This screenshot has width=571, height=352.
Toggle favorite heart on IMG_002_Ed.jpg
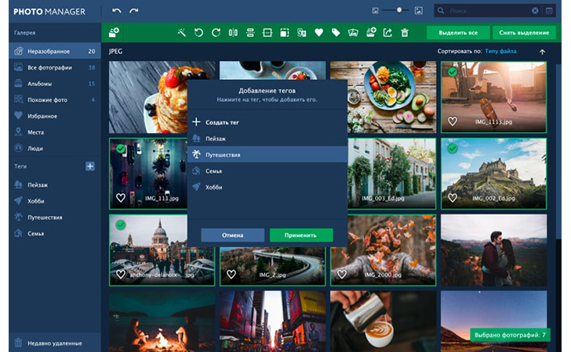pos(452,198)
